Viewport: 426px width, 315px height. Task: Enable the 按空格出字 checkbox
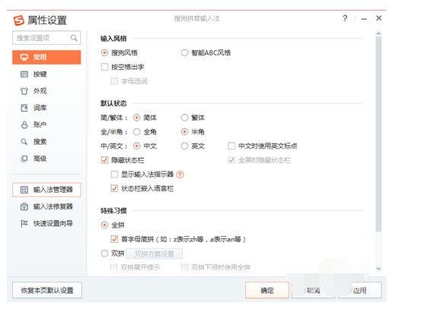pos(105,67)
